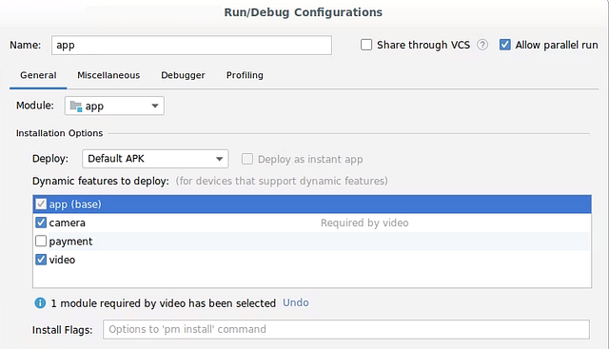Uncheck Allow parallel run
609x349 pixels.
coord(505,45)
